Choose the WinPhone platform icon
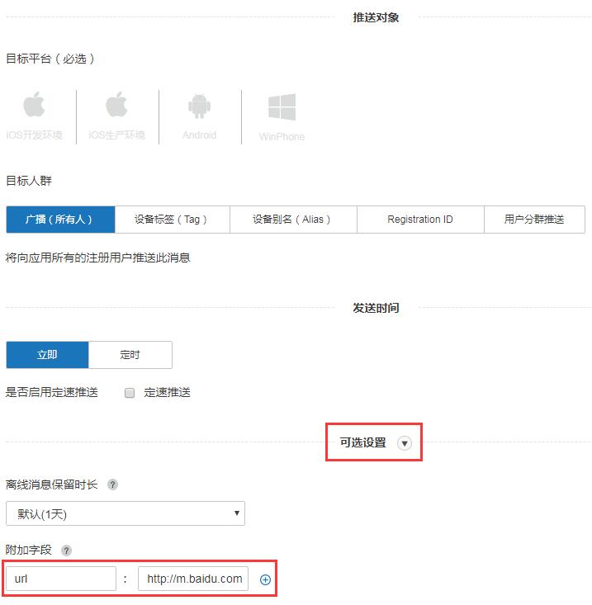The height and width of the screenshot is (605, 592). pos(282,116)
